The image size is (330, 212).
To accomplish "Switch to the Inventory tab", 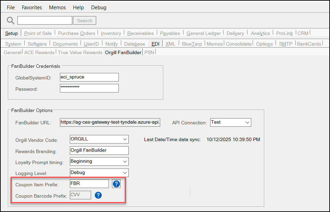I will coord(111,33).
